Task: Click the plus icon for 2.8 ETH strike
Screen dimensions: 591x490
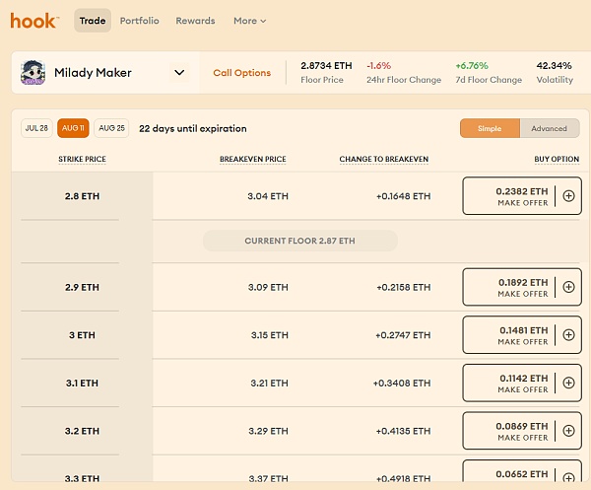Action: coord(568,196)
